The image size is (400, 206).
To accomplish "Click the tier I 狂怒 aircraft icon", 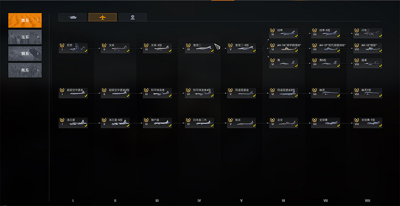I will tap(78, 48).
